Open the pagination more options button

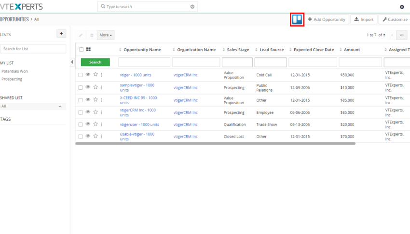402,35
